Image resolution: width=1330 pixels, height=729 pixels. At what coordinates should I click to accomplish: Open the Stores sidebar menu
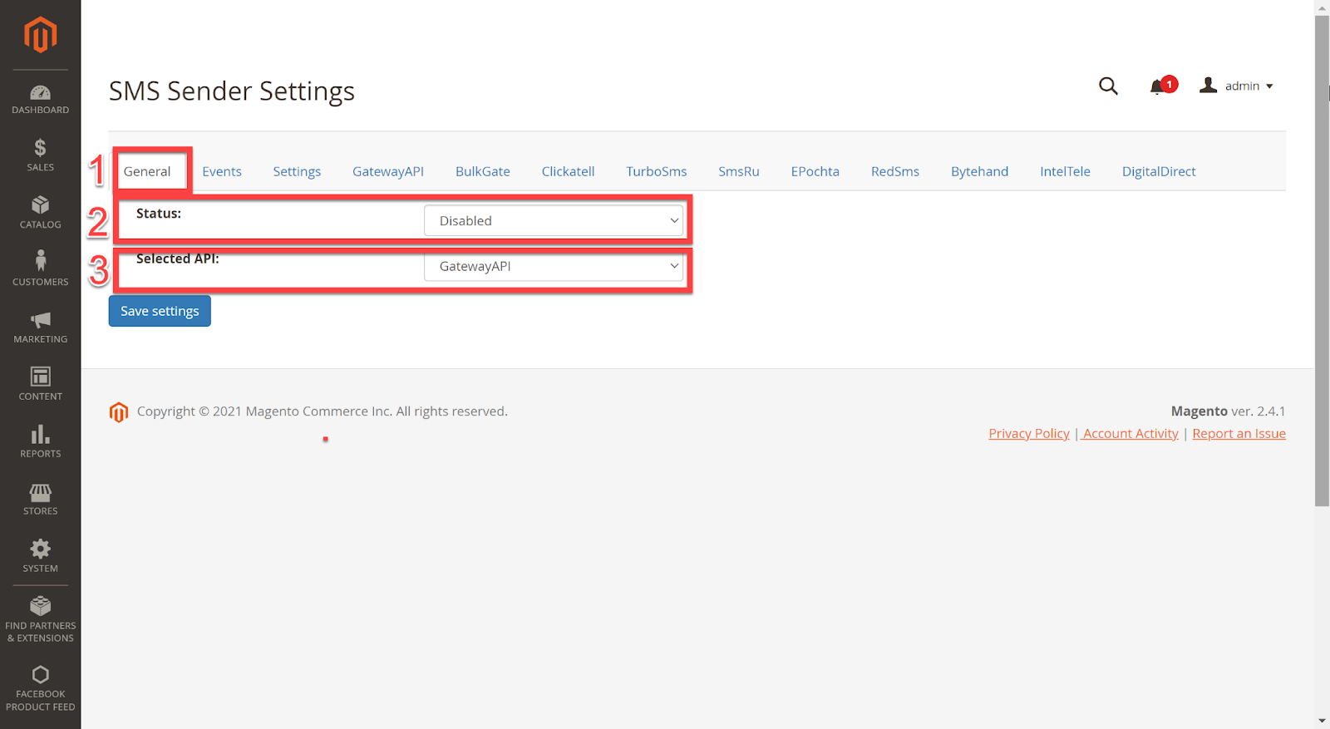pyautogui.click(x=40, y=500)
